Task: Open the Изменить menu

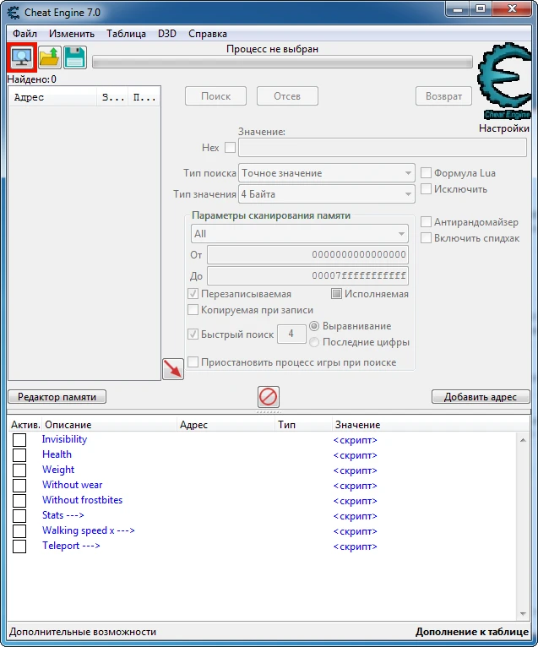Action: 72,34
